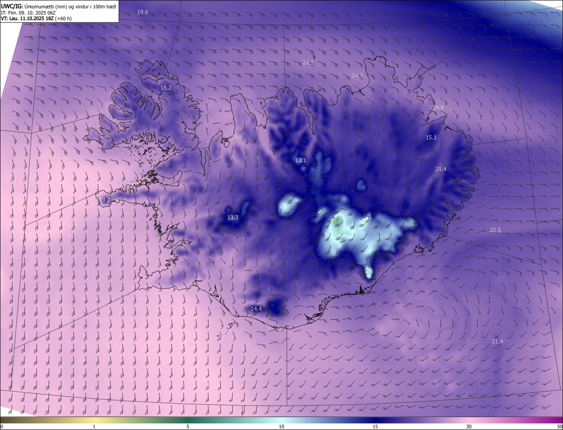Select the VT Lau. 11.10.2025 18Z line
This screenshot has width=563, height=430.
point(37,18)
